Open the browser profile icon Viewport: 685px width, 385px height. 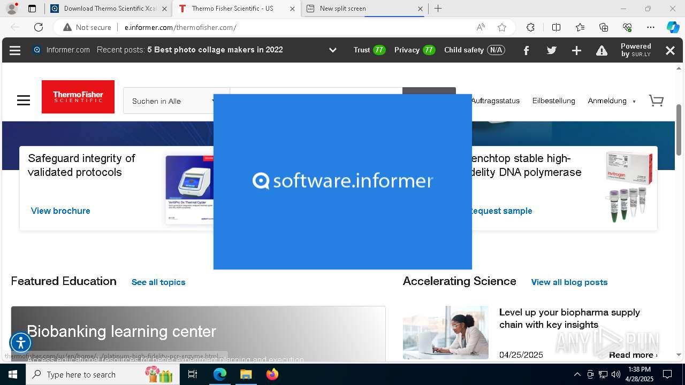pyautogui.click(x=12, y=9)
